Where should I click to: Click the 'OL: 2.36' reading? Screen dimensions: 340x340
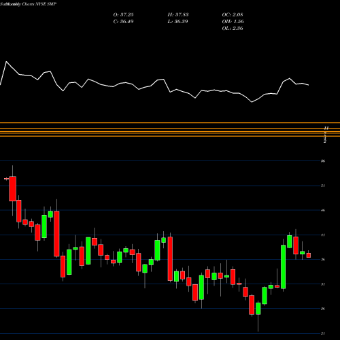coord(233,29)
